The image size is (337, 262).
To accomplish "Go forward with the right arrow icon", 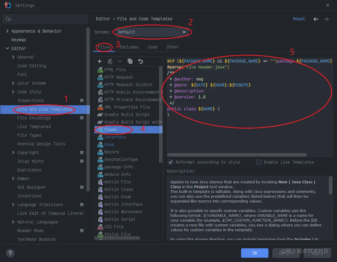I will (x=326, y=19).
